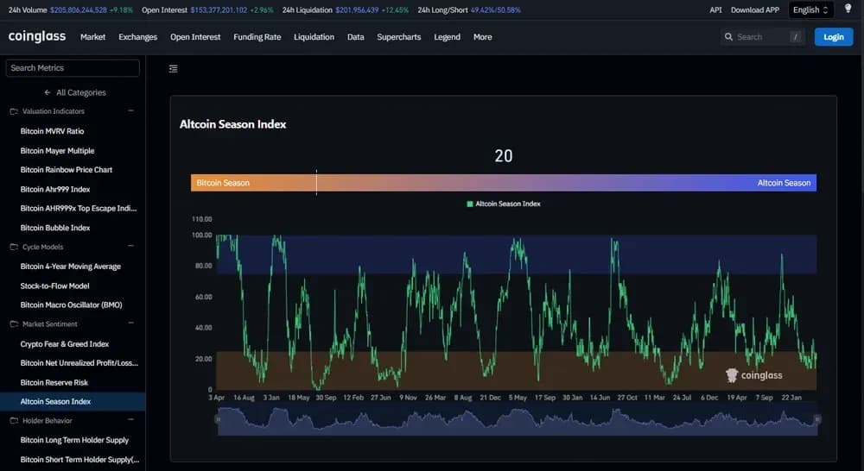Click the Altcoin Season label on bar
This screenshot has height=471, width=864.
pyautogui.click(x=784, y=183)
